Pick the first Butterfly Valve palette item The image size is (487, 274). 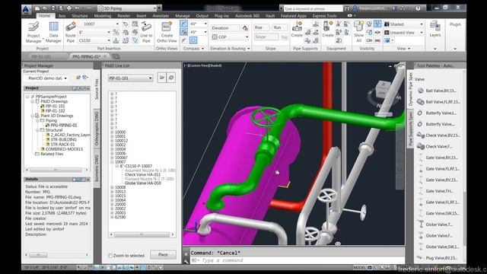(437, 113)
